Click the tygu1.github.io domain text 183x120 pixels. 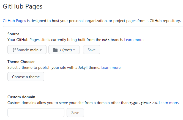pyautogui.click(x=143, y=103)
